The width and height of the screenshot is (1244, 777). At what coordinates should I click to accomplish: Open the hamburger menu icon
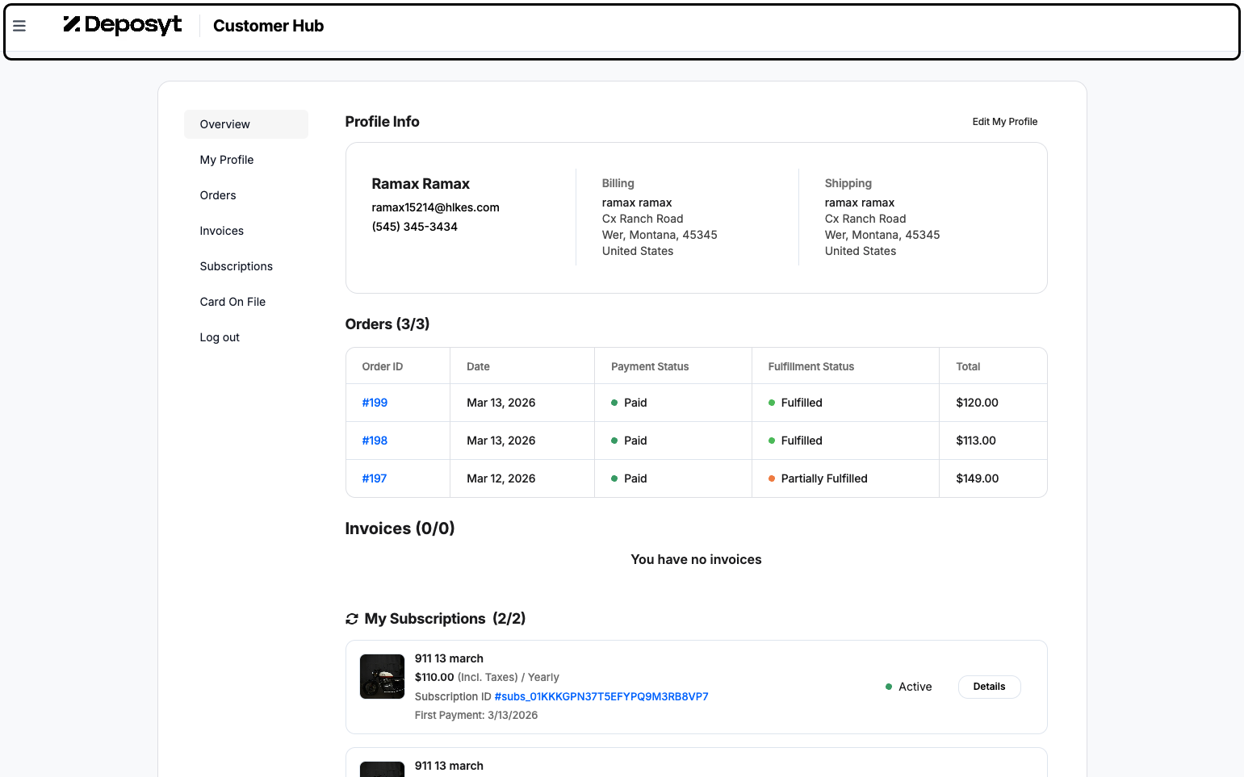pos(19,26)
